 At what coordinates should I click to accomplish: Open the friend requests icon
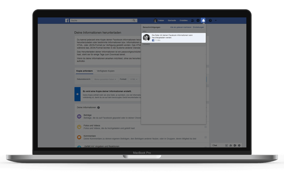click(193, 20)
